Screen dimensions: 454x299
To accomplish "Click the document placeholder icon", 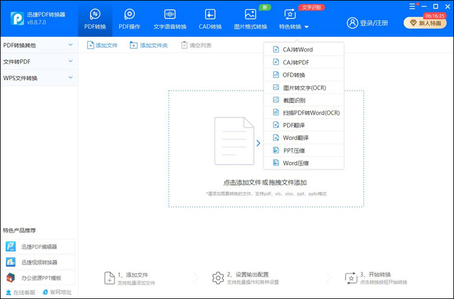I will pos(234,141).
